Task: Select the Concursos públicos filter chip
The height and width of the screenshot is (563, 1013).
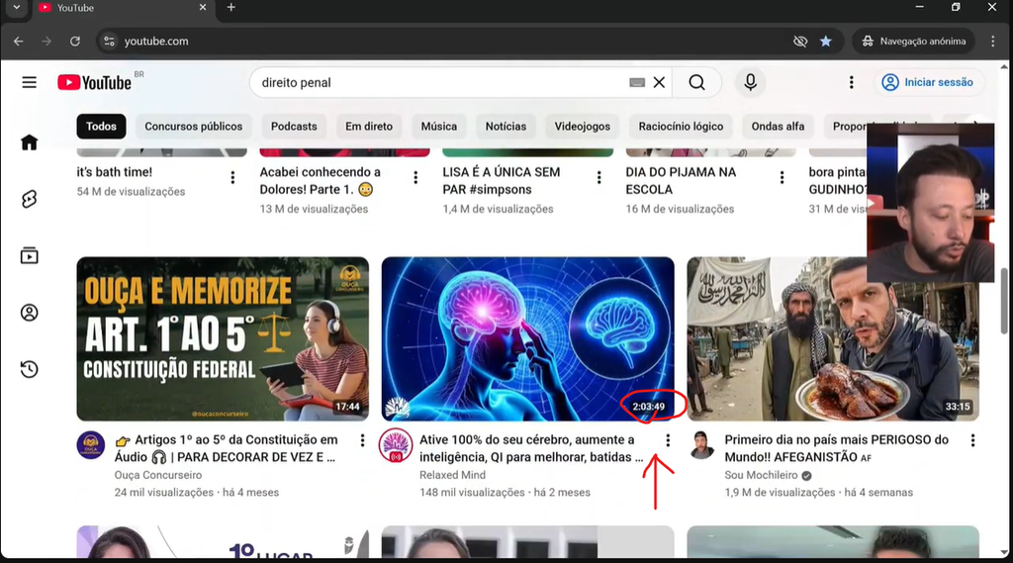Action: pyautogui.click(x=193, y=126)
